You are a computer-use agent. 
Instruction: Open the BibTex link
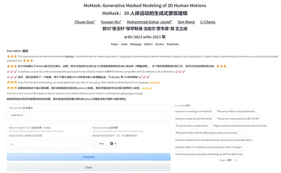tap(148, 44)
